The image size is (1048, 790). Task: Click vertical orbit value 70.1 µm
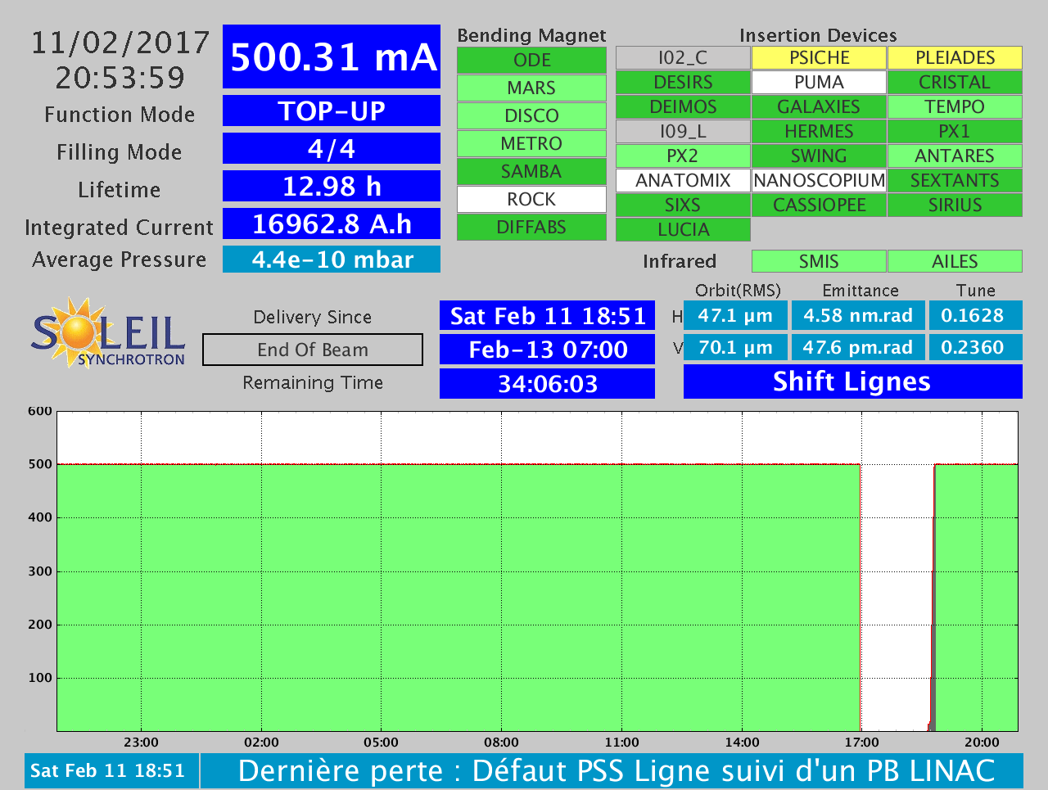[x=735, y=347]
